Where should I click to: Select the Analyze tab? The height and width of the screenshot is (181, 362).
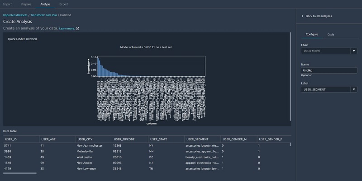[x=45, y=4]
